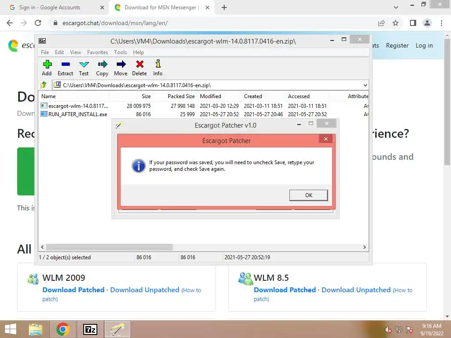Click the 7-Zip scrollbar right arrow

[x=364, y=247]
